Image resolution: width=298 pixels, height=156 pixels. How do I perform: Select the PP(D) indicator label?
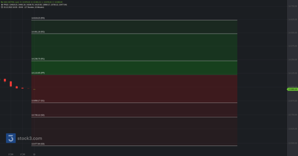point(6,5)
